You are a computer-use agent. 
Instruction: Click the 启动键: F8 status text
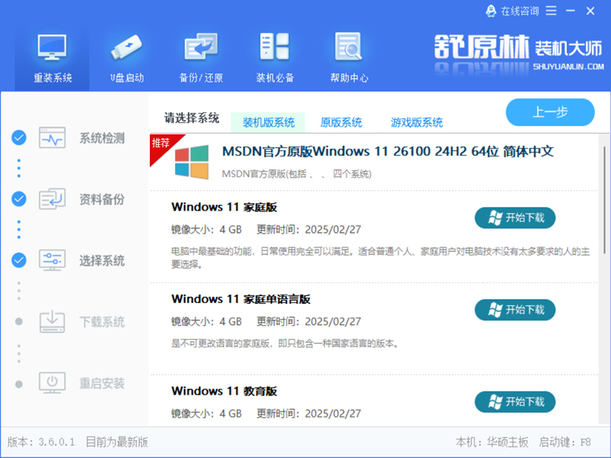(564, 442)
